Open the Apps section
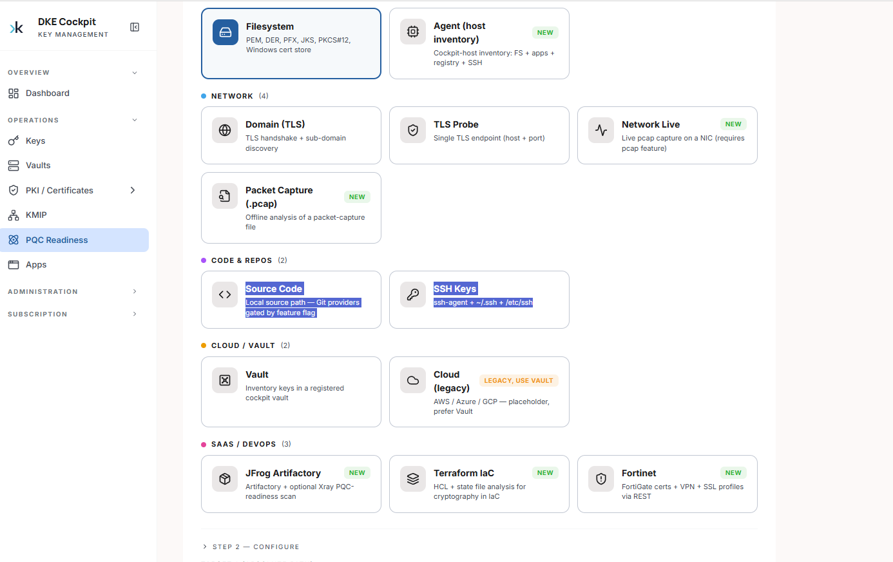The height and width of the screenshot is (562, 893). pyautogui.click(x=74, y=265)
